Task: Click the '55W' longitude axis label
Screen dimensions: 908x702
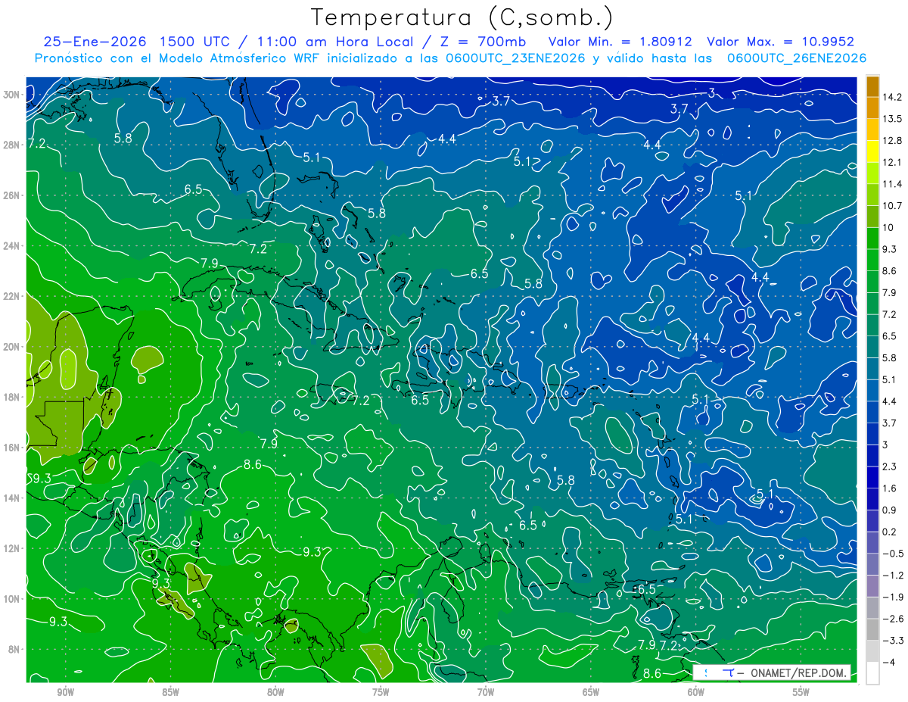Action: 801,692
